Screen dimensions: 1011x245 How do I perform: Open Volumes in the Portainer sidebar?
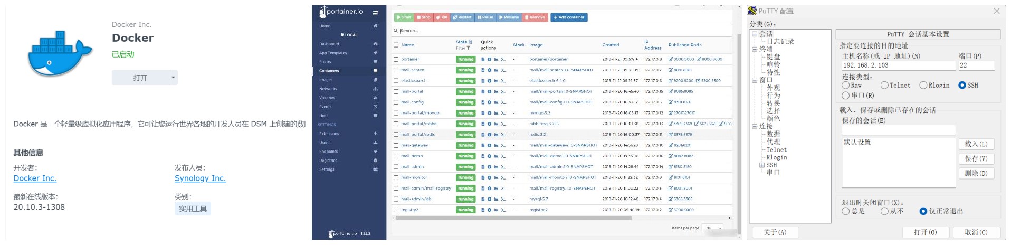point(327,98)
